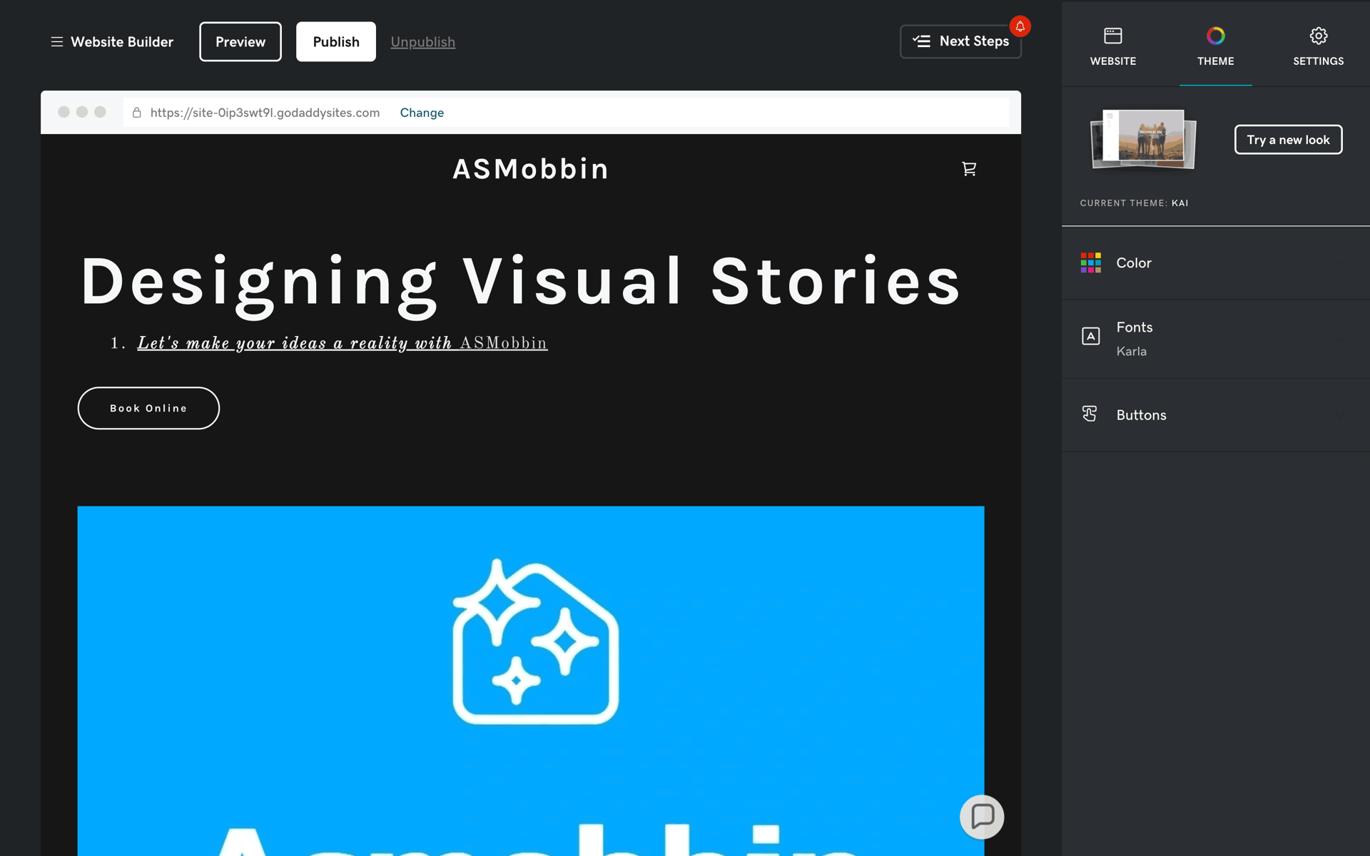
Task: Click the Preview button
Action: (x=240, y=41)
